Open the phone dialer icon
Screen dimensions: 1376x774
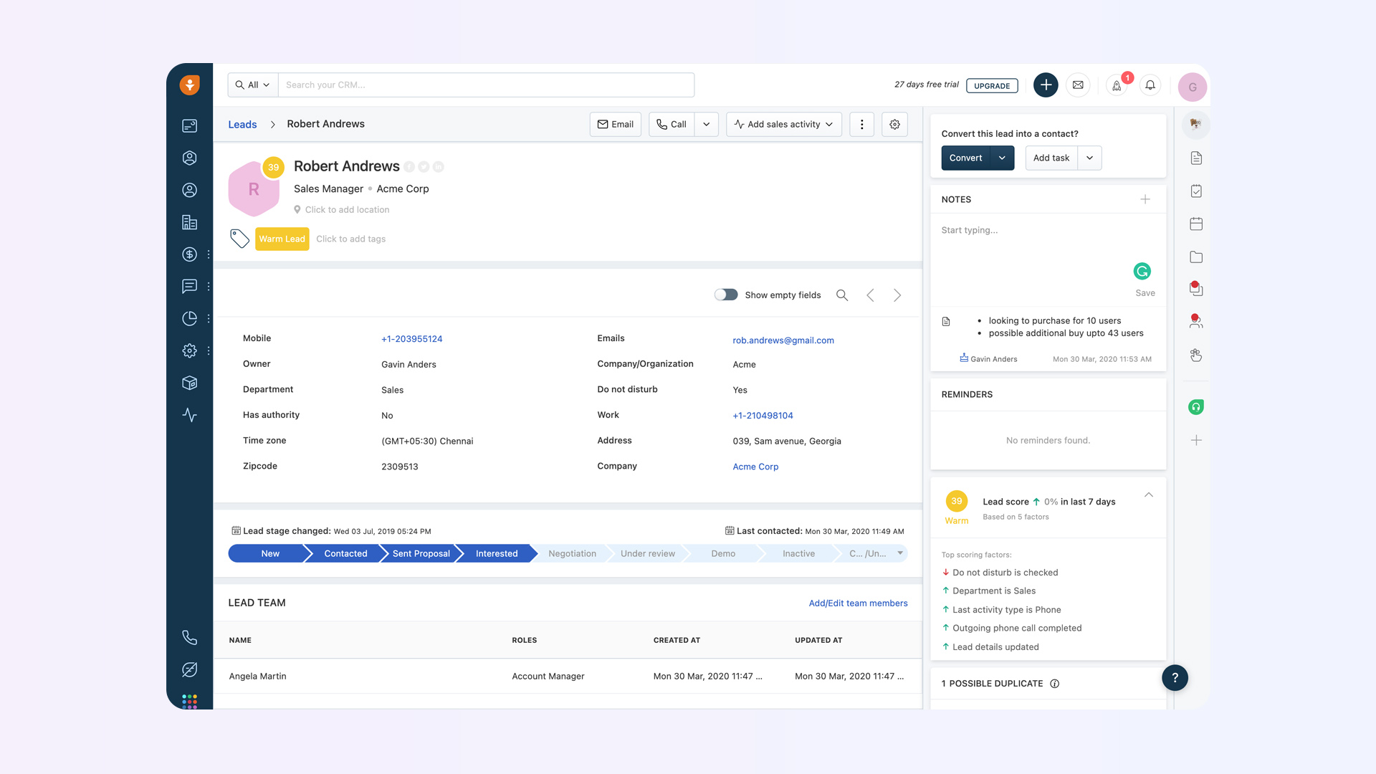tap(189, 637)
